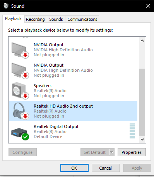Click scroll down arrow of device list
This screenshot has height=177, width=154.
click(x=142, y=140)
